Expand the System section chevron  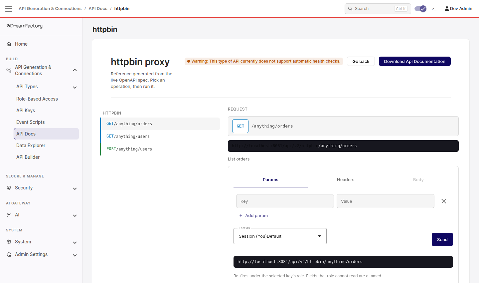(75, 242)
